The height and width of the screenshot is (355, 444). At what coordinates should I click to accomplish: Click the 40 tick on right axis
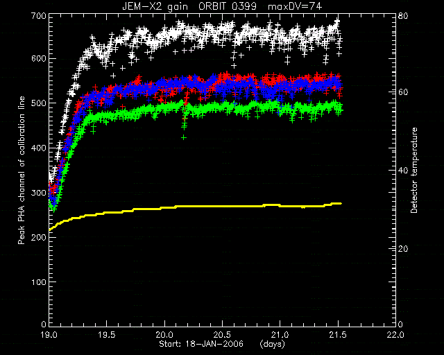click(x=403, y=171)
